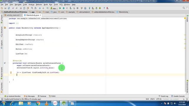
Task: Click the src breadcrumb folder
Action: click(39, 12)
